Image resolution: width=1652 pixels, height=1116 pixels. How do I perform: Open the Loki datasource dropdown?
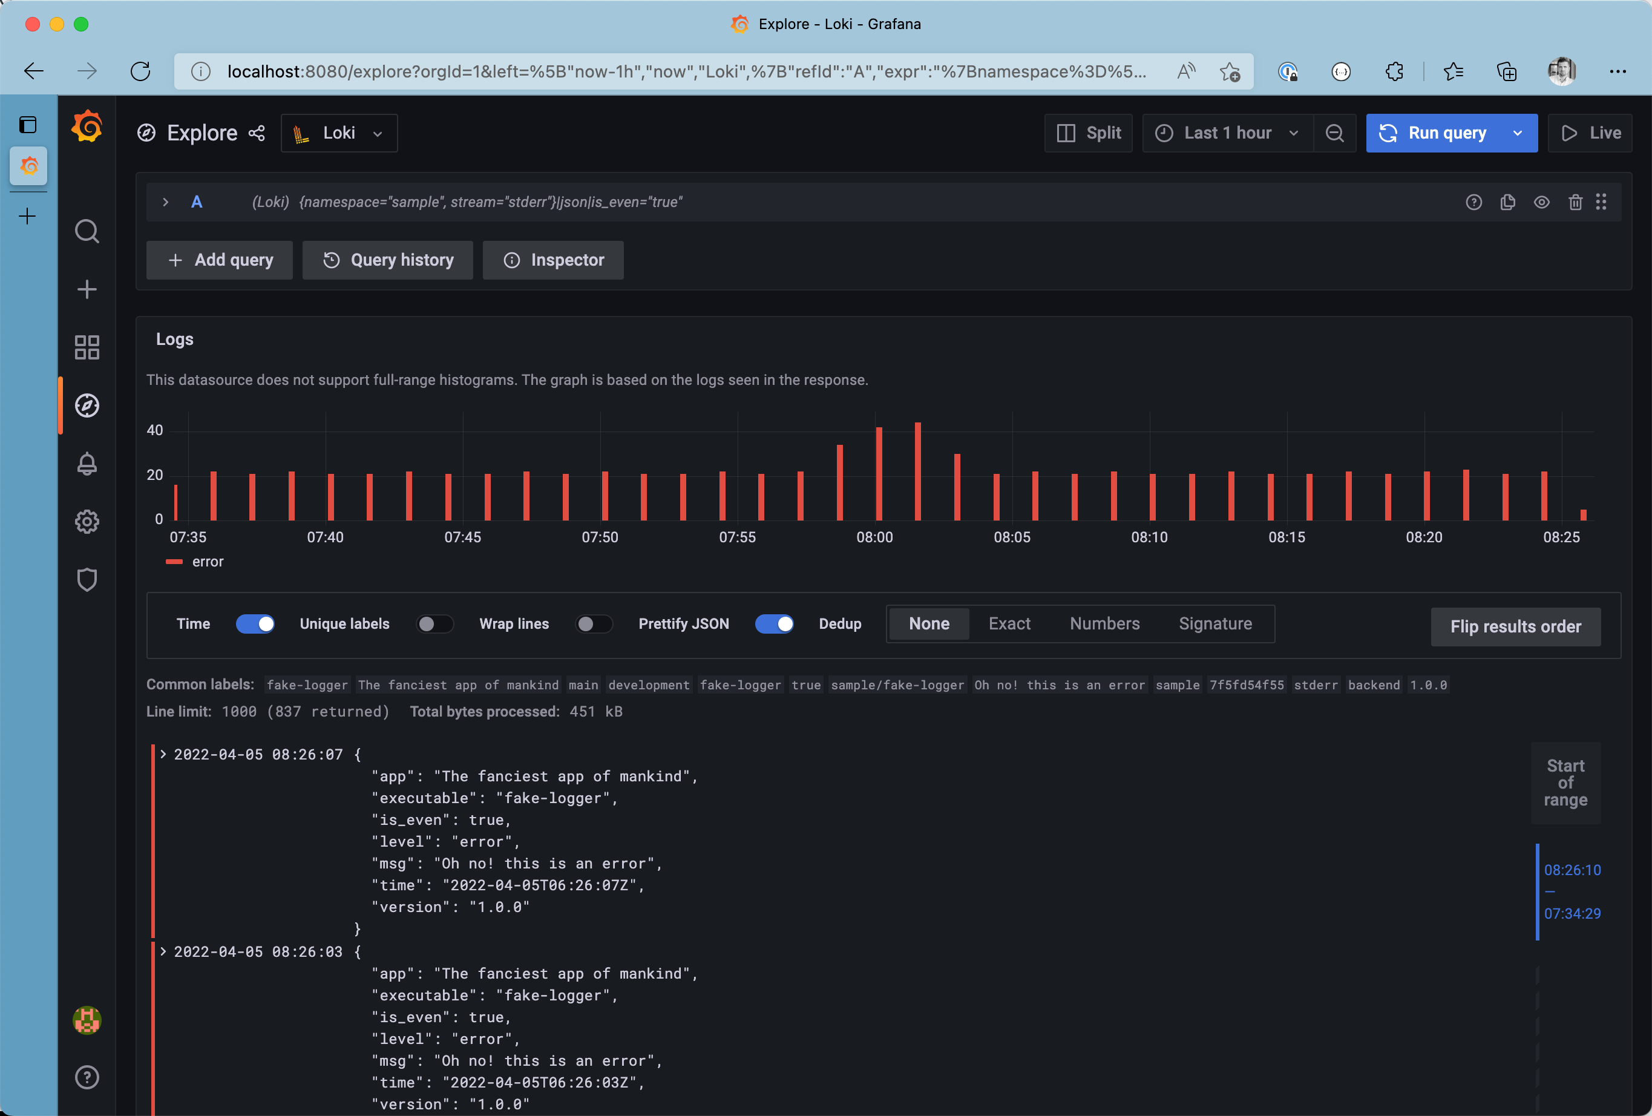[x=339, y=133]
